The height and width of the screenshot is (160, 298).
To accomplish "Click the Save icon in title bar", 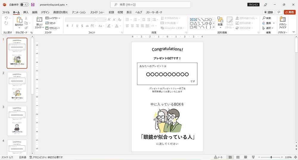I will tap(33, 4).
